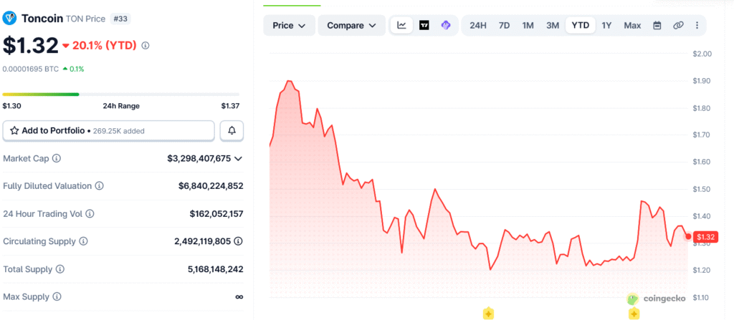Viewport: 734px width, 320px height.
Task: Open the Price dropdown
Action: [x=289, y=25]
